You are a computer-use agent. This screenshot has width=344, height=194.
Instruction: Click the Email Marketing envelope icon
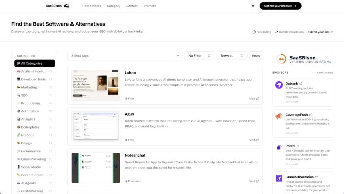tap(19, 159)
